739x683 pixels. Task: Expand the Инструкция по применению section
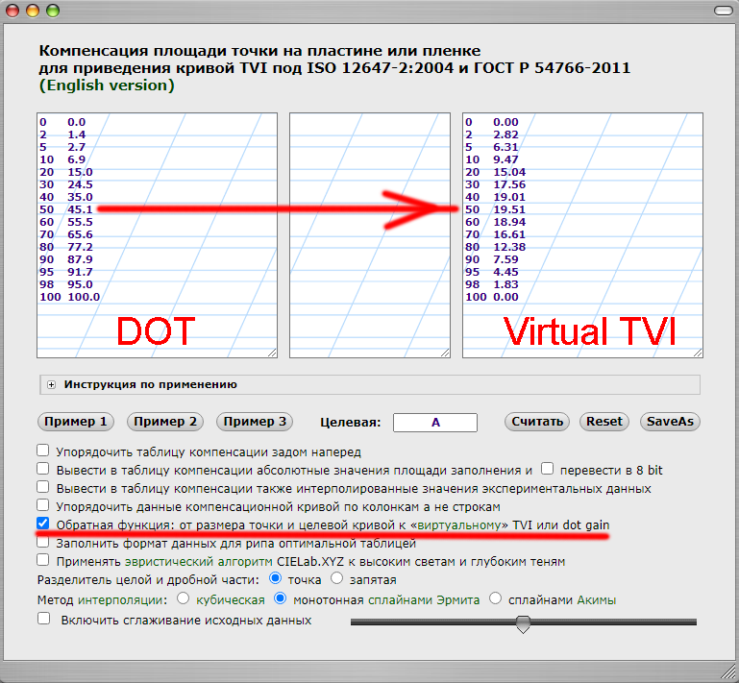coord(51,385)
